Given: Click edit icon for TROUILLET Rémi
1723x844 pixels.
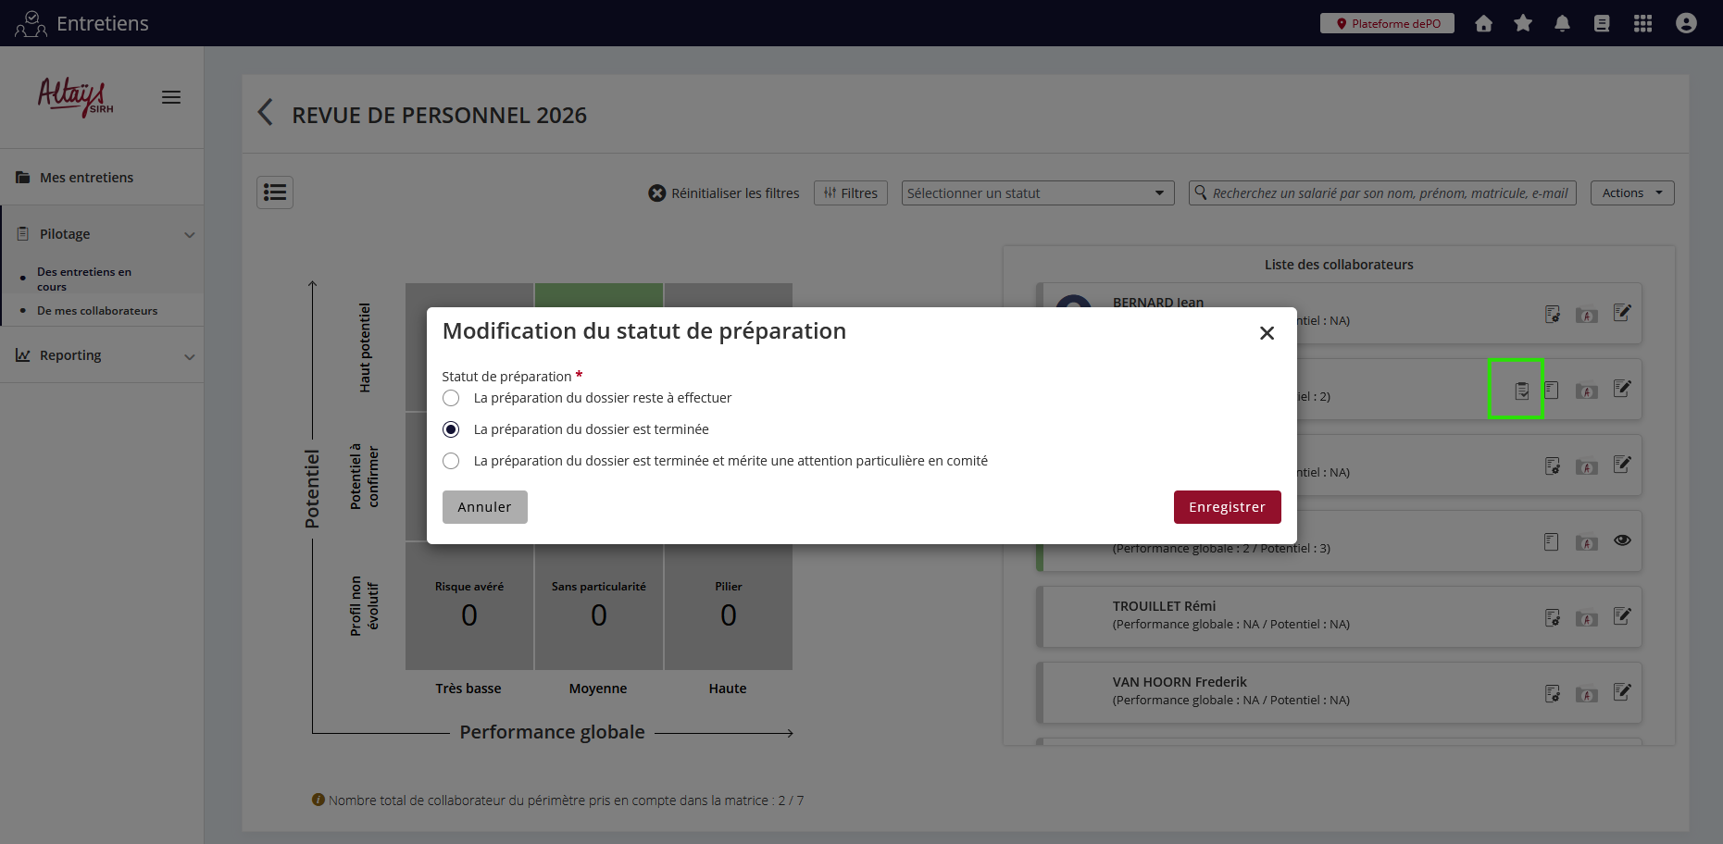Looking at the screenshot, I should [1622, 616].
